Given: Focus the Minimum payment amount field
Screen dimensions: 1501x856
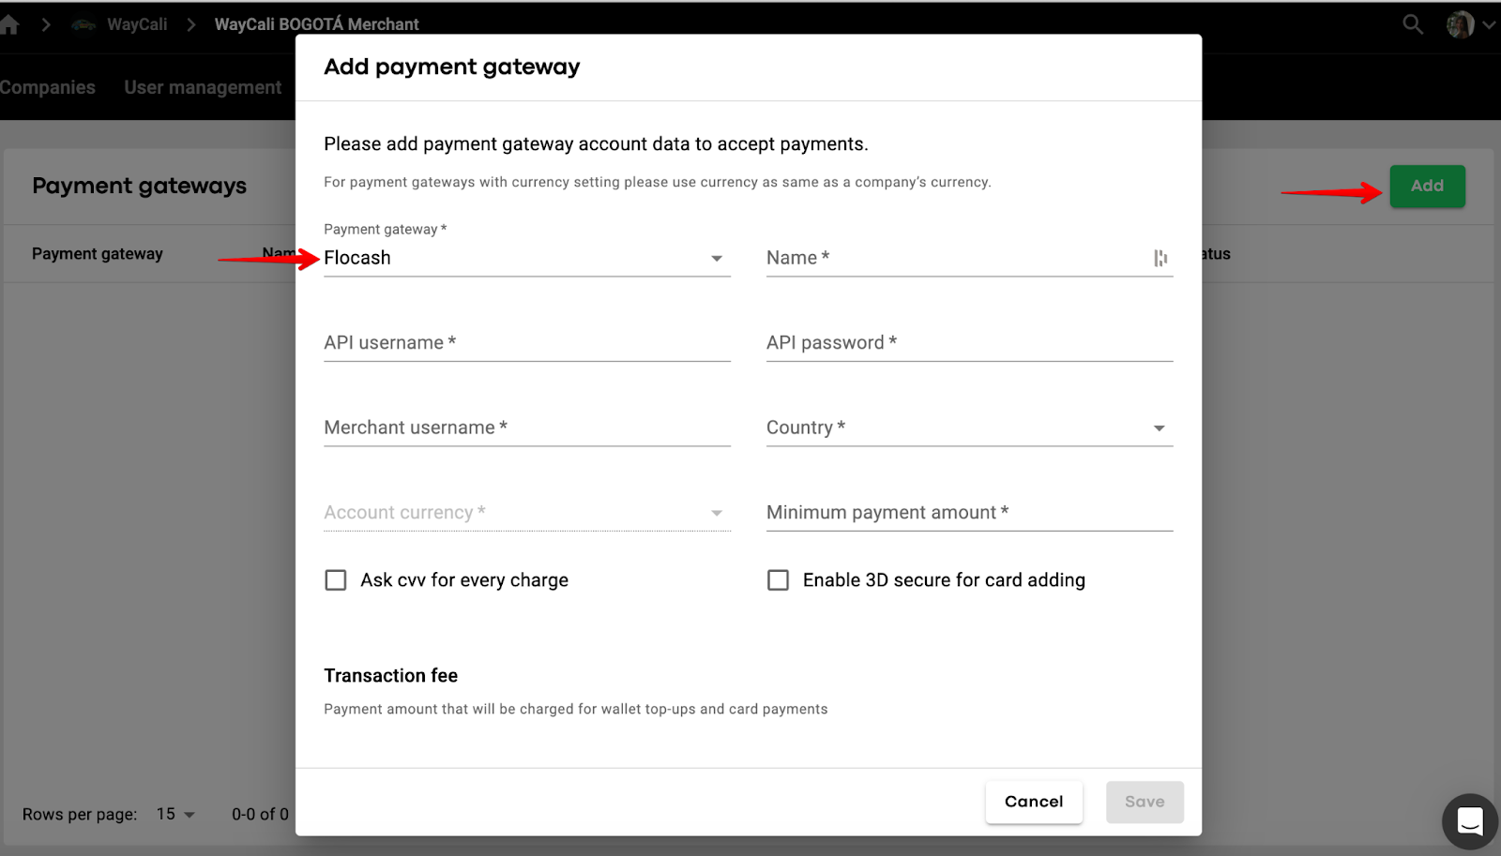Looking at the screenshot, I should (x=969, y=513).
